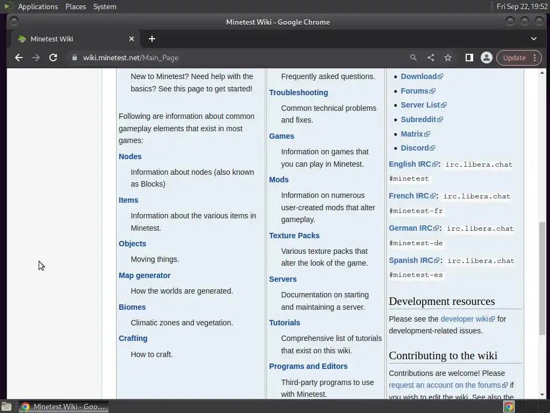
Task: Follow the Server List external link
Action: click(424, 105)
